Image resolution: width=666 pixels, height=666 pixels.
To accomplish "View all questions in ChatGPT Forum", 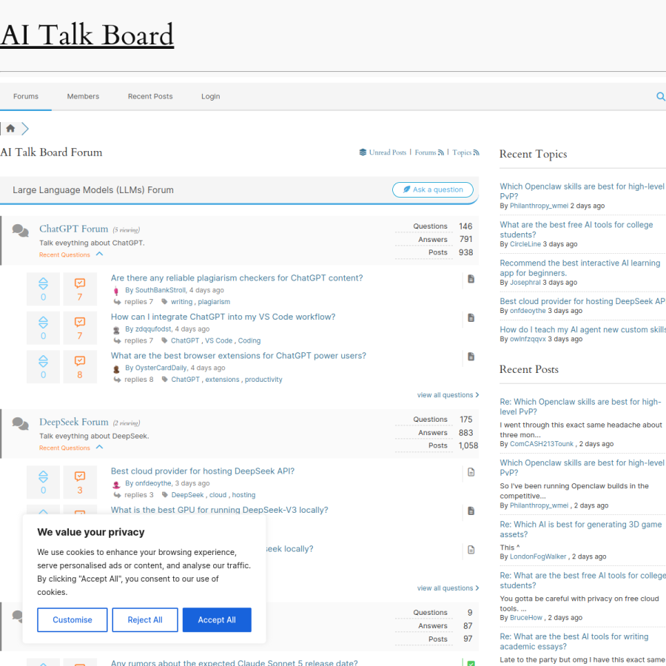I will click(x=448, y=395).
